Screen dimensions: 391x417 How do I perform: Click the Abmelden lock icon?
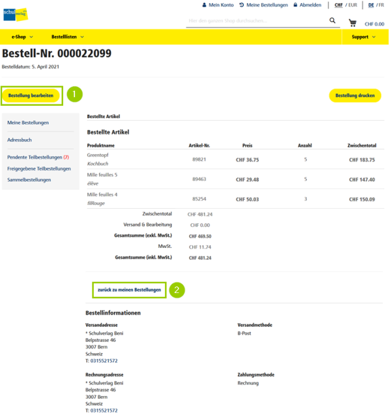click(295, 5)
